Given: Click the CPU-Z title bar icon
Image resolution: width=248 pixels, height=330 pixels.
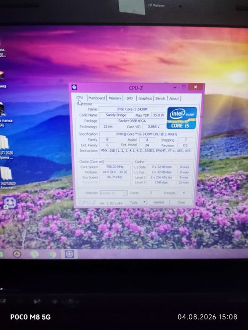Looking at the screenshot, I should click(74, 87).
